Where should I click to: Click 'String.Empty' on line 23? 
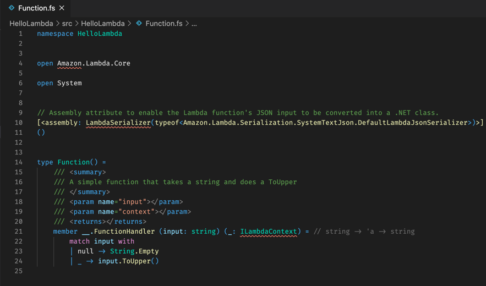(x=134, y=251)
